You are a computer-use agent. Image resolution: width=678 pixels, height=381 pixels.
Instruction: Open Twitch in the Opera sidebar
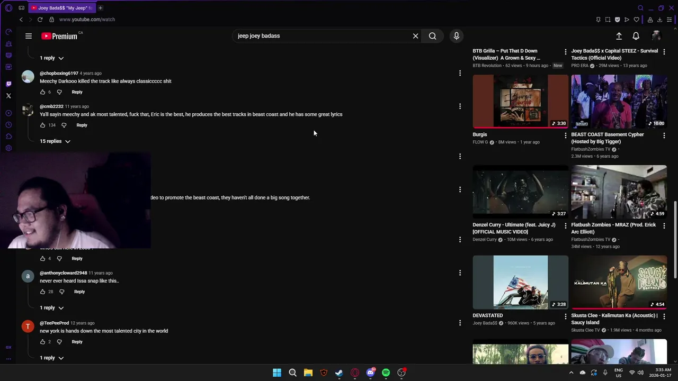tap(8, 84)
